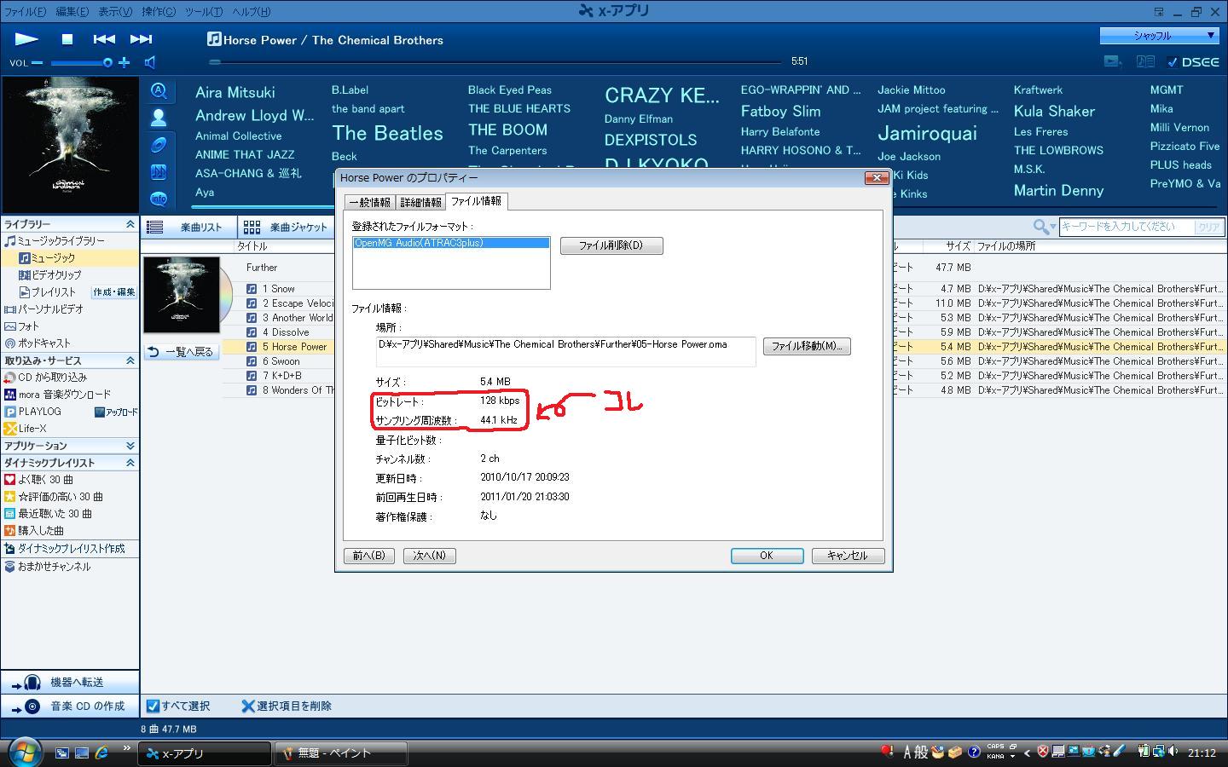Click the 前へ(B) button

click(x=369, y=556)
